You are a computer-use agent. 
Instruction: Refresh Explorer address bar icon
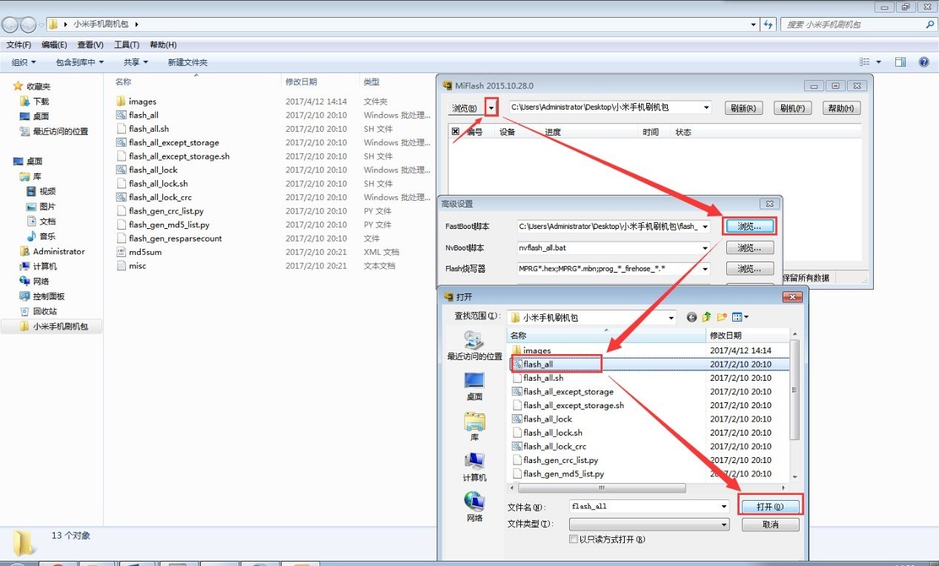pyautogui.click(x=768, y=24)
